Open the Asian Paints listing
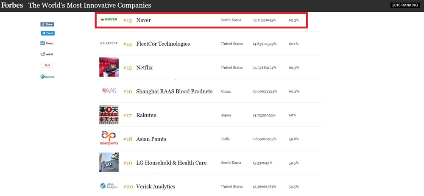The height and width of the screenshot is (196, 424). point(151,139)
